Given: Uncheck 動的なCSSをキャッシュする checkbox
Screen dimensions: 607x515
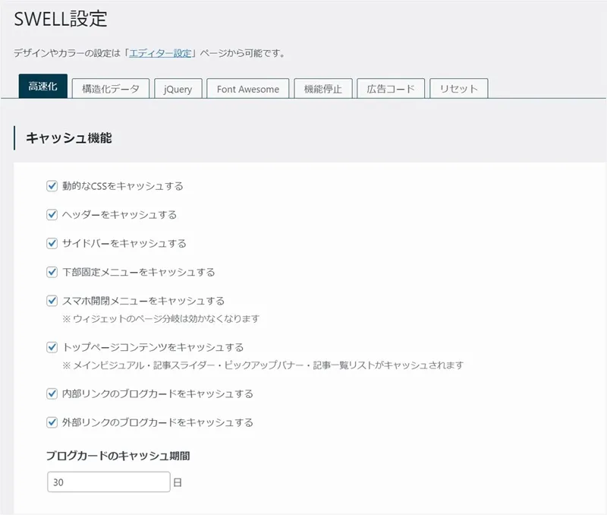Looking at the screenshot, I should click(x=52, y=186).
